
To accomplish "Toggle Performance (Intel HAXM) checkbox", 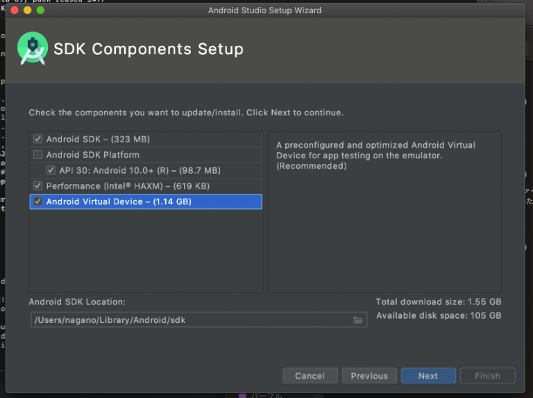I will tap(37, 186).
